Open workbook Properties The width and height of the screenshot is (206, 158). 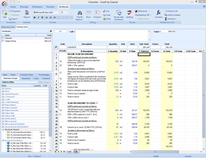[x=14, y=11]
